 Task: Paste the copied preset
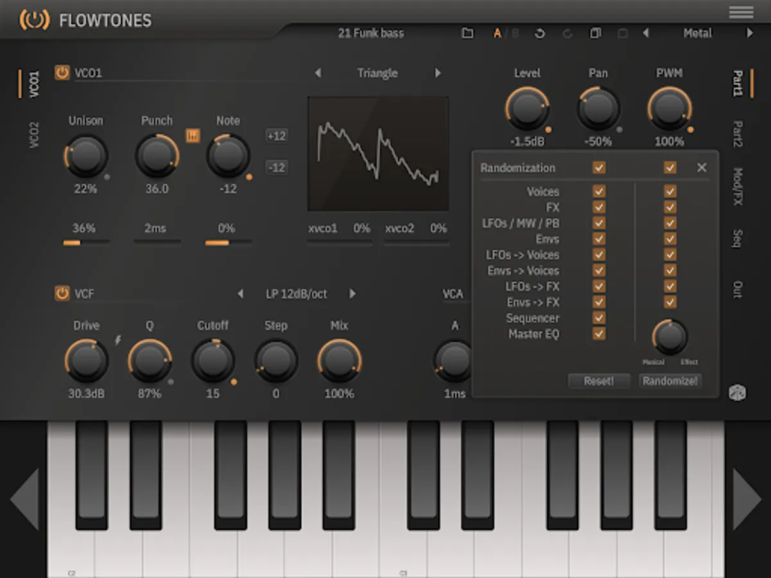click(623, 33)
